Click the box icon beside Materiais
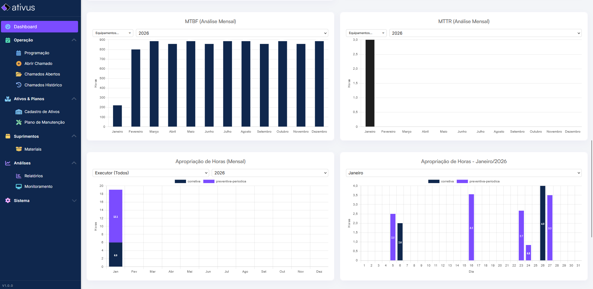The image size is (593, 289). pos(19,149)
